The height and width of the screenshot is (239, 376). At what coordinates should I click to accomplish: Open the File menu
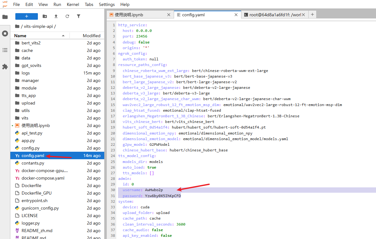[x=17, y=4]
